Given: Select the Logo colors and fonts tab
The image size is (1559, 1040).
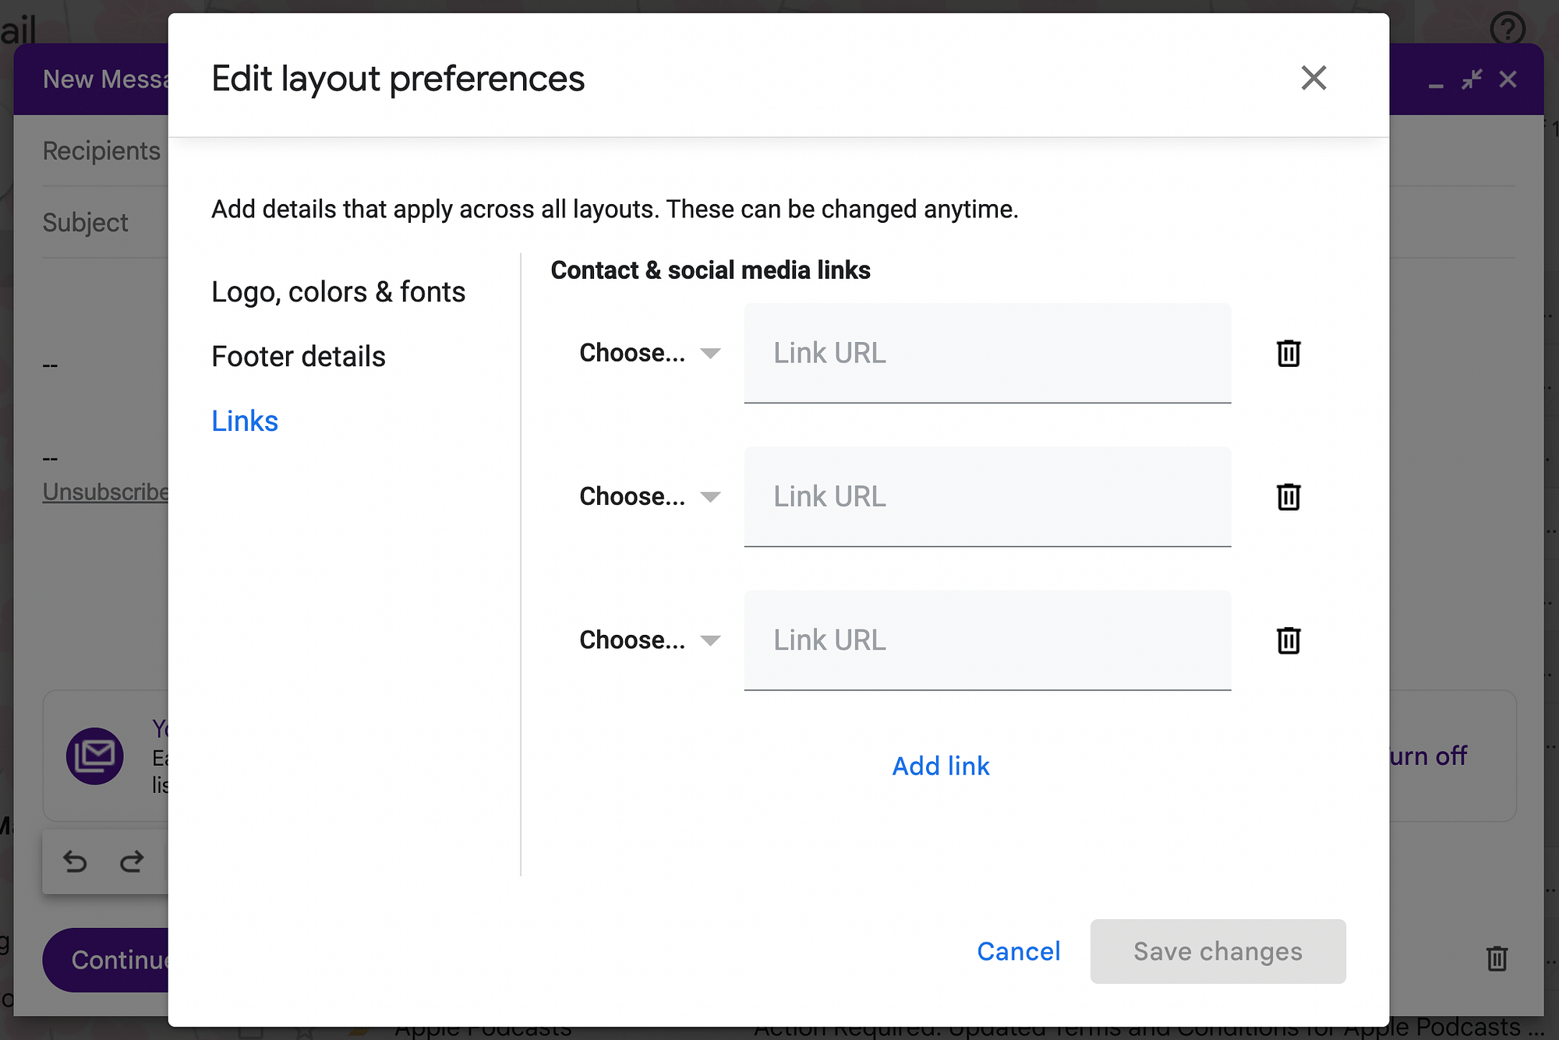Looking at the screenshot, I should point(338,291).
